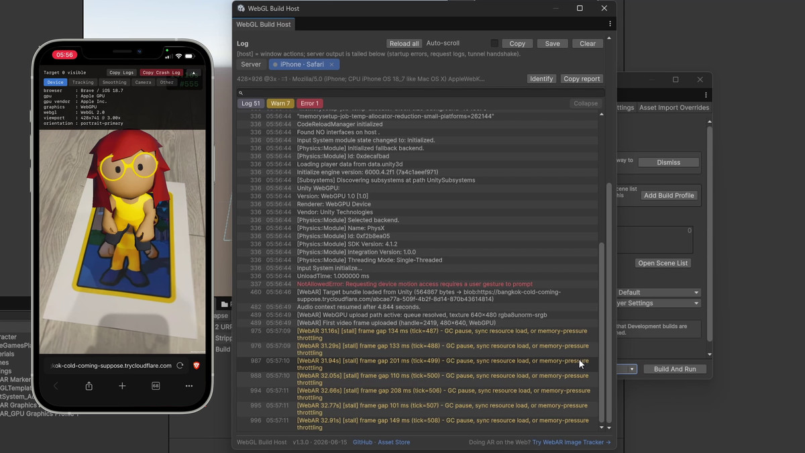Switch to Smoothing tab on phone overlay
The width and height of the screenshot is (805, 453).
[x=114, y=83]
